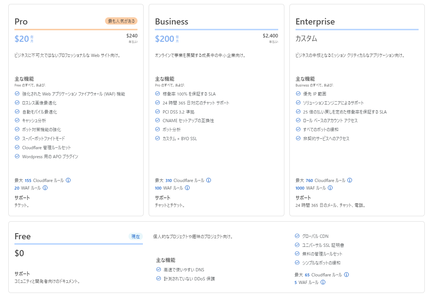Click 稼働率 100% を保証する SLA text

click(189, 94)
